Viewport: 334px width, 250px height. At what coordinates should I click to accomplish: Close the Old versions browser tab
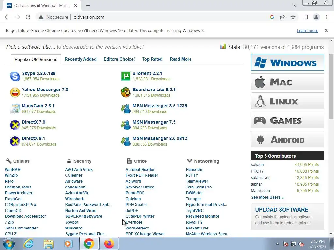76,6
